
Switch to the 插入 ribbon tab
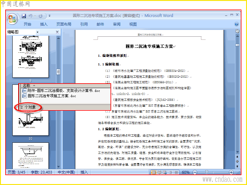tap(44, 24)
